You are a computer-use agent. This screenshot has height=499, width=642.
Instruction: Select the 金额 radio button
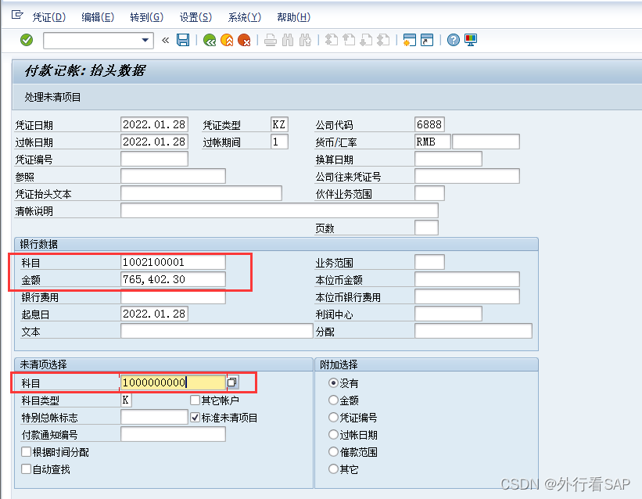pyautogui.click(x=333, y=400)
